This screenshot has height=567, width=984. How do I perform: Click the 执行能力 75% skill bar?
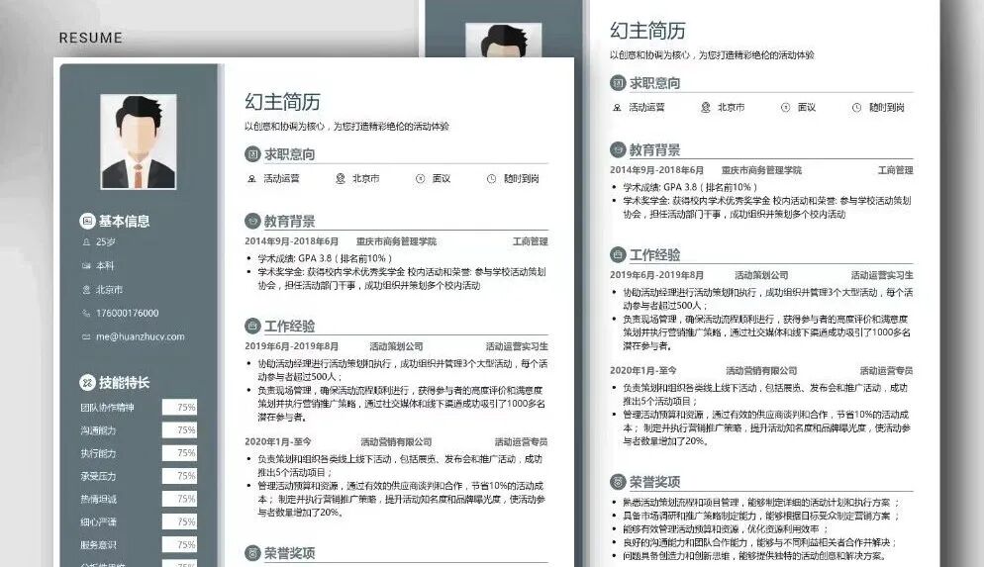[x=179, y=453]
